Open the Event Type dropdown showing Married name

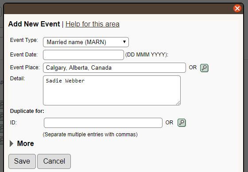(x=86, y=42)
